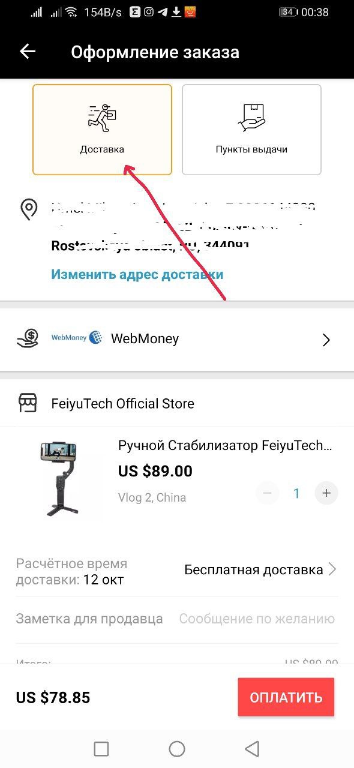The image size is (354, 768).
Task: Tap the Ручной Стабилизатор FeiyuTech title
Action: pyautogui.click(x=225, y=445)
